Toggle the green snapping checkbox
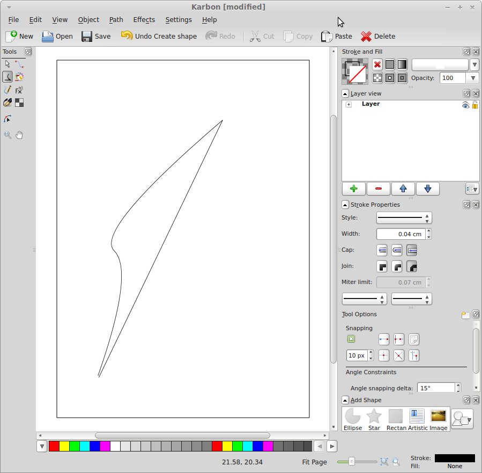482x473 pixels. (x=351, y=339)
